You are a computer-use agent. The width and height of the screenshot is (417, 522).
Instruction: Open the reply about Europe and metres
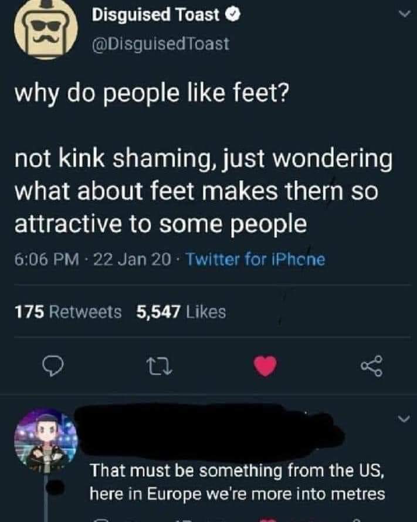point(238,482)
